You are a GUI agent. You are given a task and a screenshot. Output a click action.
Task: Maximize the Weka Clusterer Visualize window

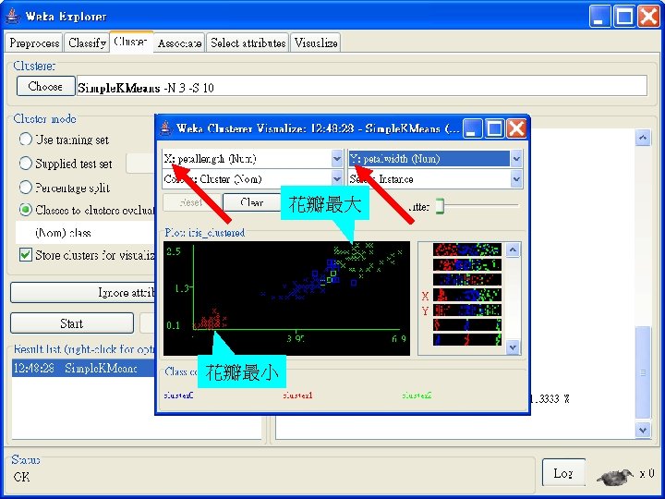(x=494, y=128)
